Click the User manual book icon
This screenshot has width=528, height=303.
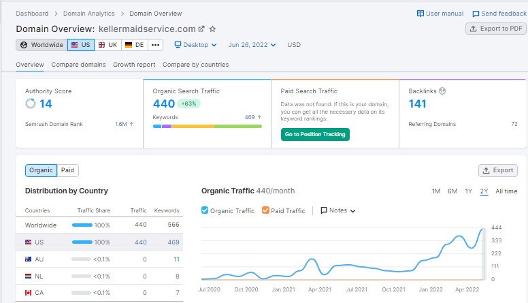pyautogui.click(x=420, y=14)
